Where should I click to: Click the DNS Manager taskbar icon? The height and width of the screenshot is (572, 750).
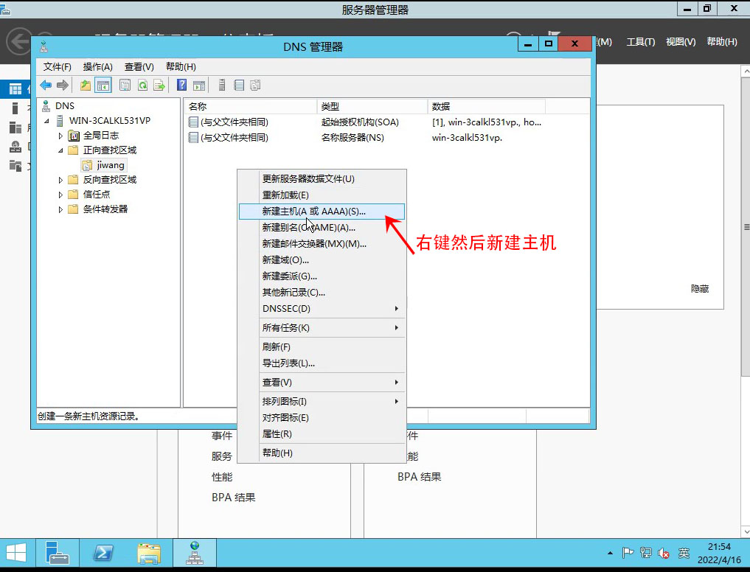coord(195,552)
